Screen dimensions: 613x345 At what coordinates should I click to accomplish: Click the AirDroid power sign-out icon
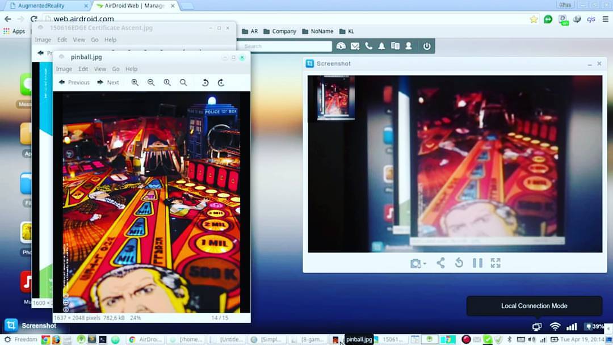pyautogui.click(x=426, y=46)
